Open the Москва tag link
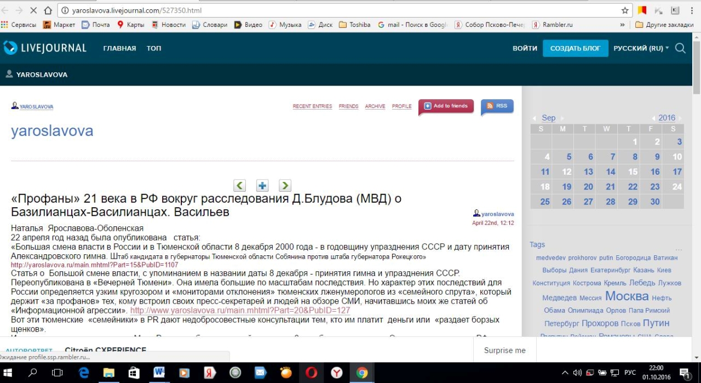The height and width of the screenshot is (383, 701). [627, 296]
